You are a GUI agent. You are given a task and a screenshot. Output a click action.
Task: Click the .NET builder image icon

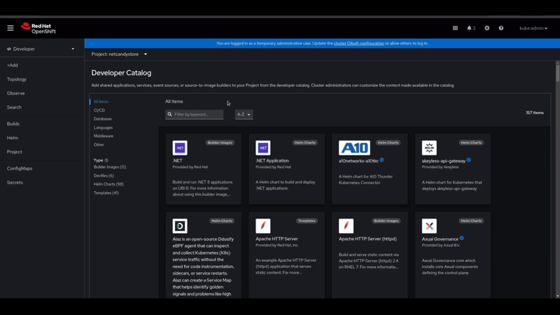(x=180, y=148)
